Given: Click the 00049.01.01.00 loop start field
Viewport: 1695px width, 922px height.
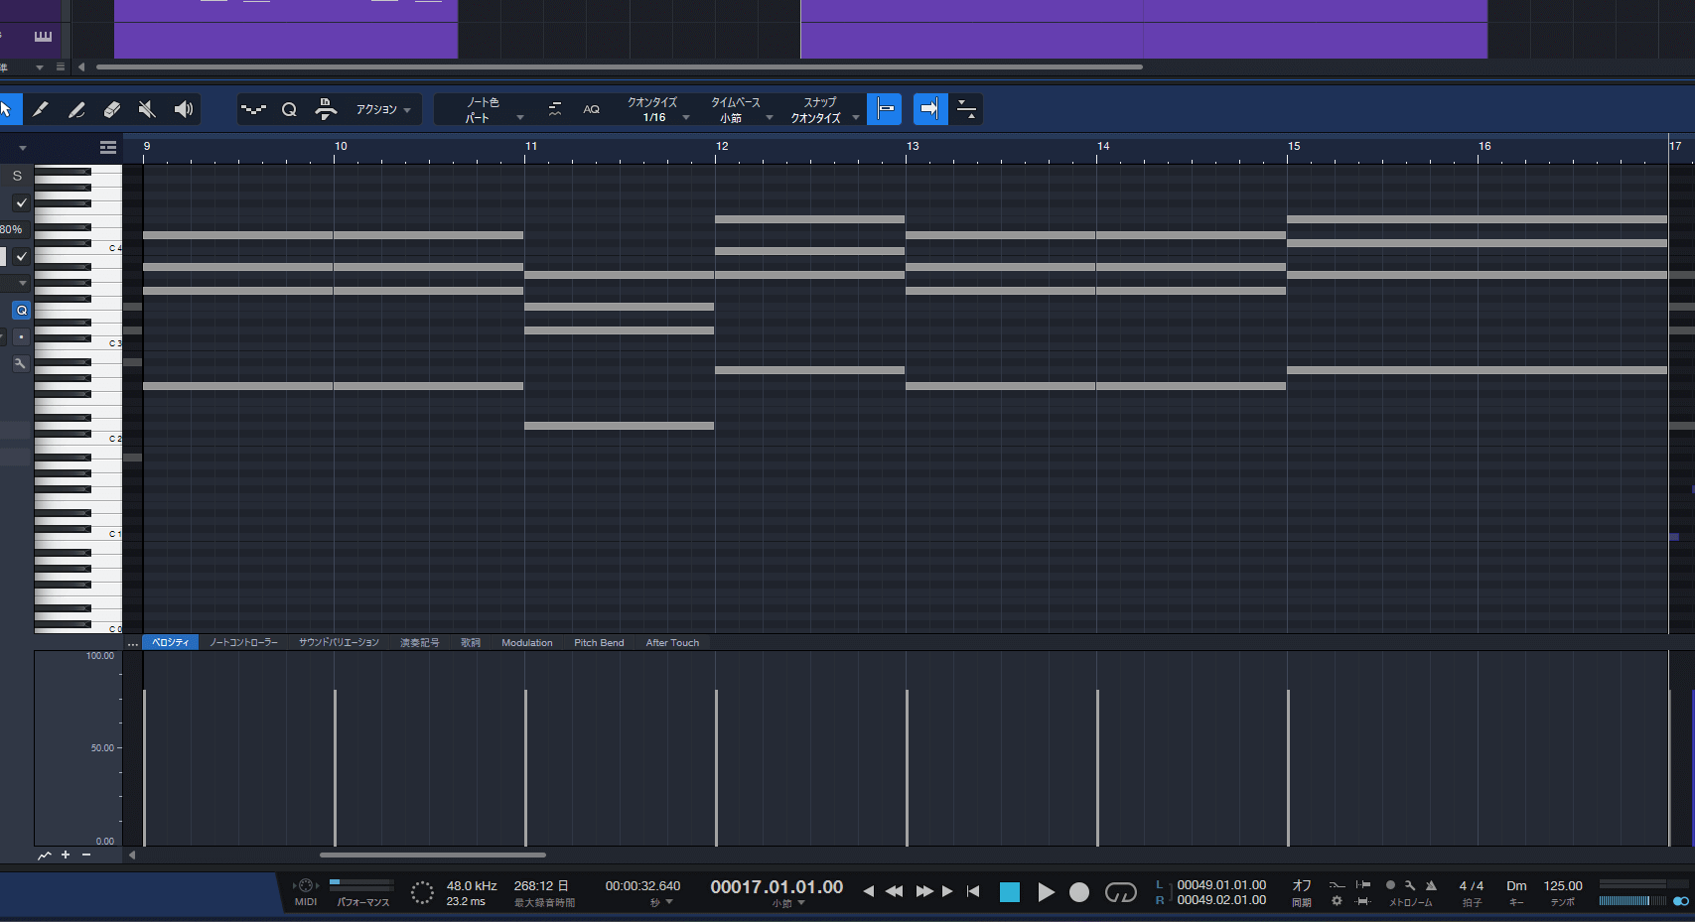Looking at the screenshot, I should click(1221, 884).
